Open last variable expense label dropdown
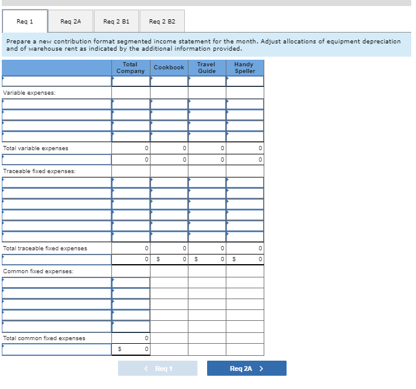Viewport: 416px width, 389px height. pos(57,136)
